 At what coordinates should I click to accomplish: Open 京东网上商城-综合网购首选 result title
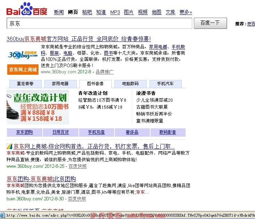coord(94,146)
